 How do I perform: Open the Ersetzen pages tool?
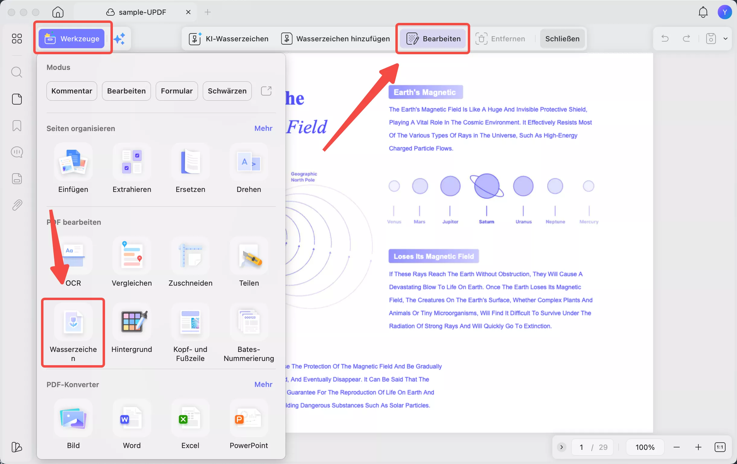pos(190,169)
